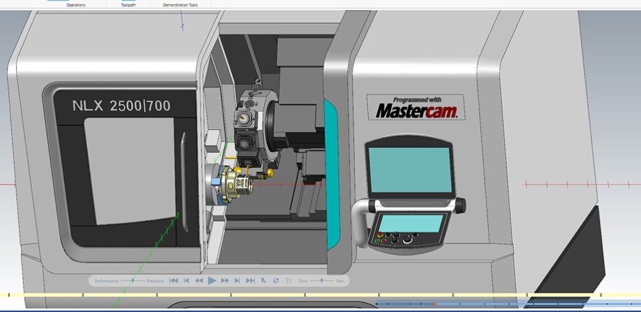Viewport: 641px width, 312px height.
Task: Click the Slow label next to the speed slider
Action: [x=303, y=281]
